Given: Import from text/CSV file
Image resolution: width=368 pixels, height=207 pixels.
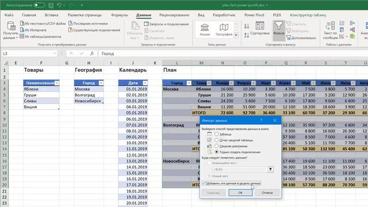Looking at the screenshot, I should (x=43, y=24).
